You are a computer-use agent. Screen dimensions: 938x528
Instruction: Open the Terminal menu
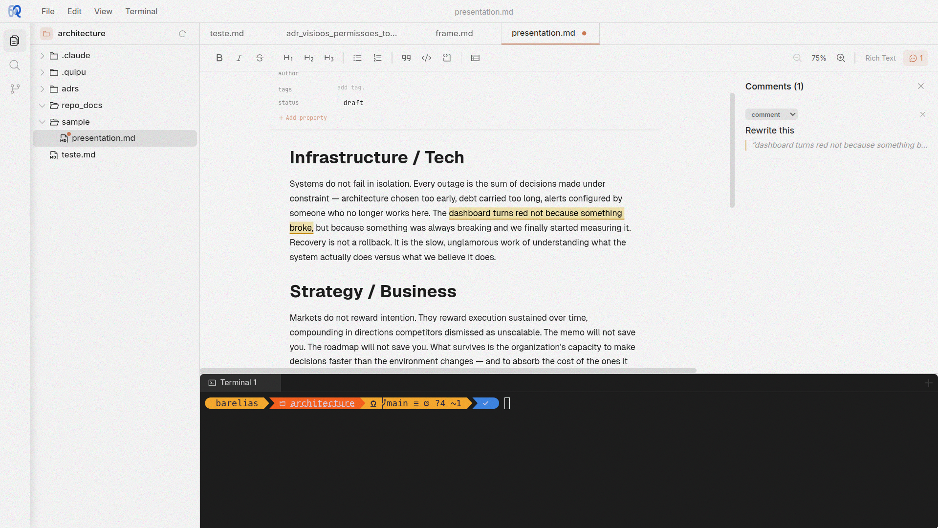tap(141, 11)
